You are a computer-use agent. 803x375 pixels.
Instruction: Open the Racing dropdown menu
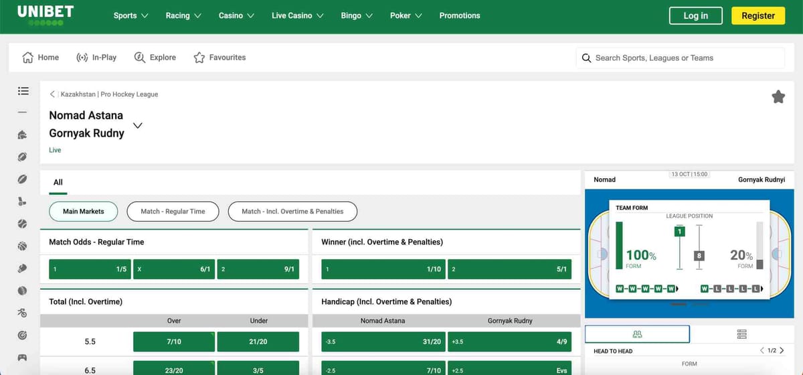coord(183,15)
